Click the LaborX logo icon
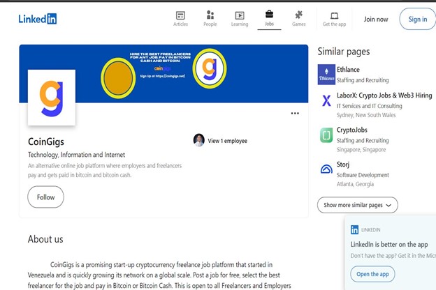The image size is (436, 290). 326,100
